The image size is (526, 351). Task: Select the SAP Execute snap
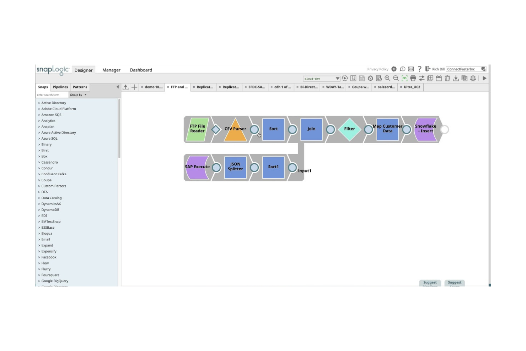coord(197,167)
